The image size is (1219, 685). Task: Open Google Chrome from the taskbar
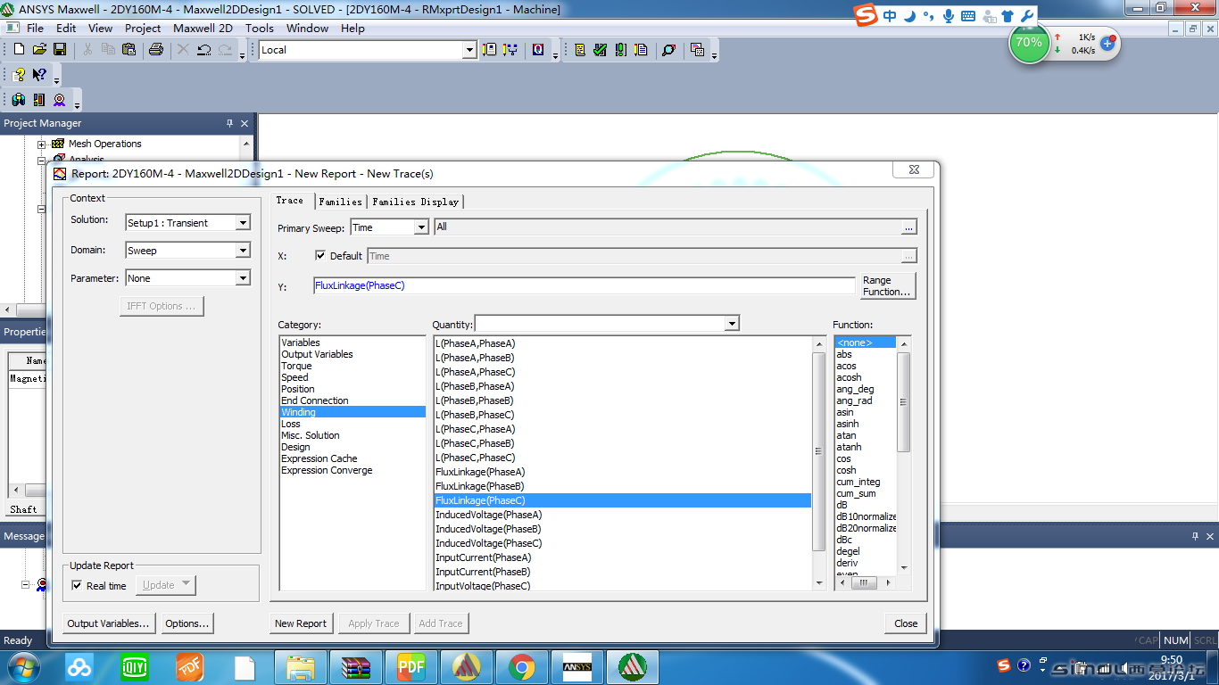[x=522, y=667]
